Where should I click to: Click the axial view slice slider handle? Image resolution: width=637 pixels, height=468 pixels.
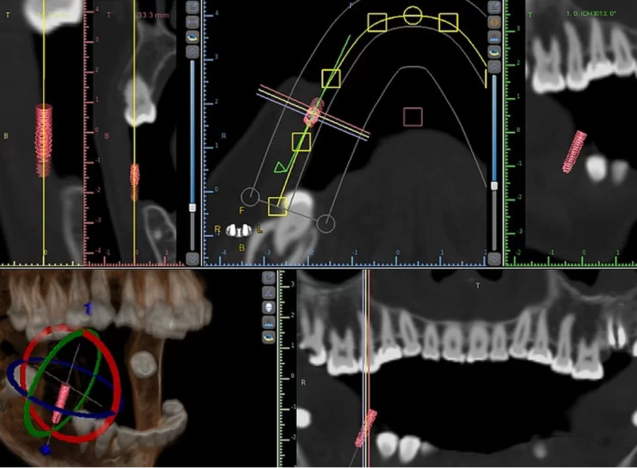494,185
